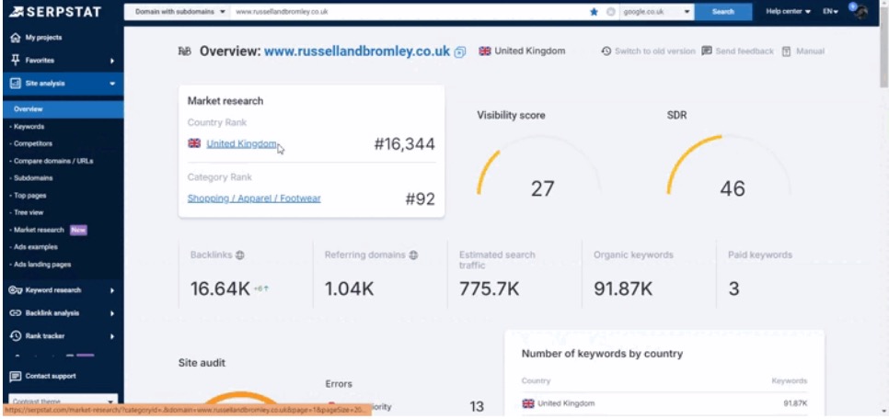Expand the Rank tracker arrow
Viewport: 889px width, 419px height.
pyautogui.click(x=112, y=336)
